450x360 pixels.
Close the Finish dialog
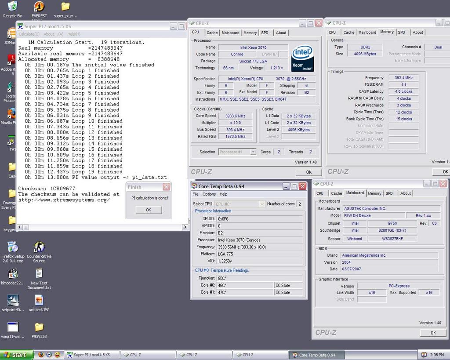[167, 187]
